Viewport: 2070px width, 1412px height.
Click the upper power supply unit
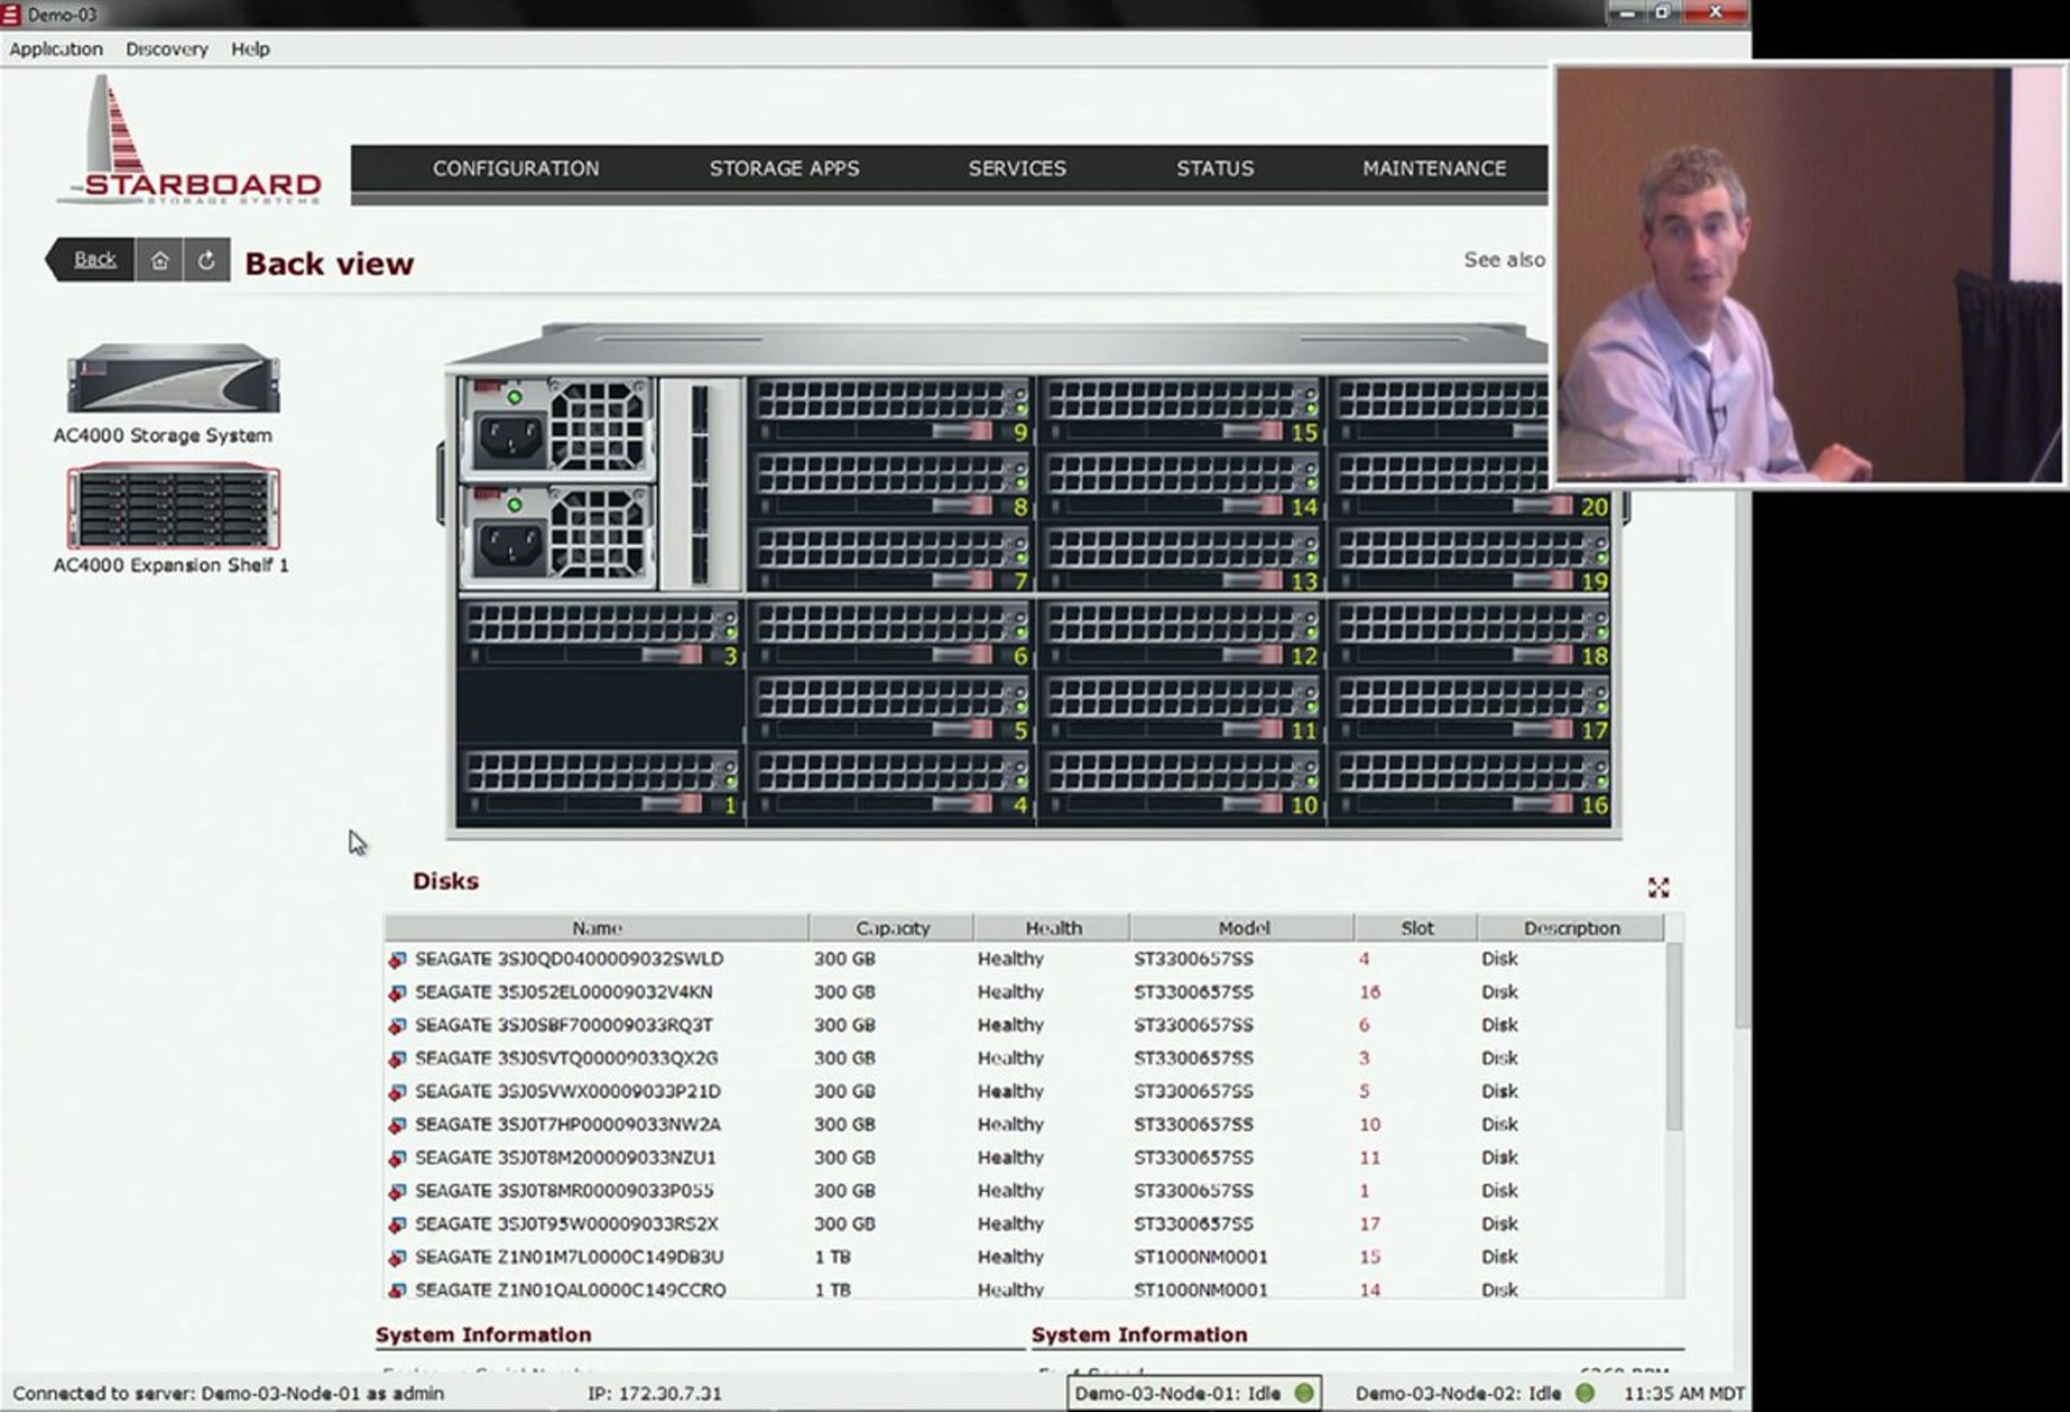557,430
